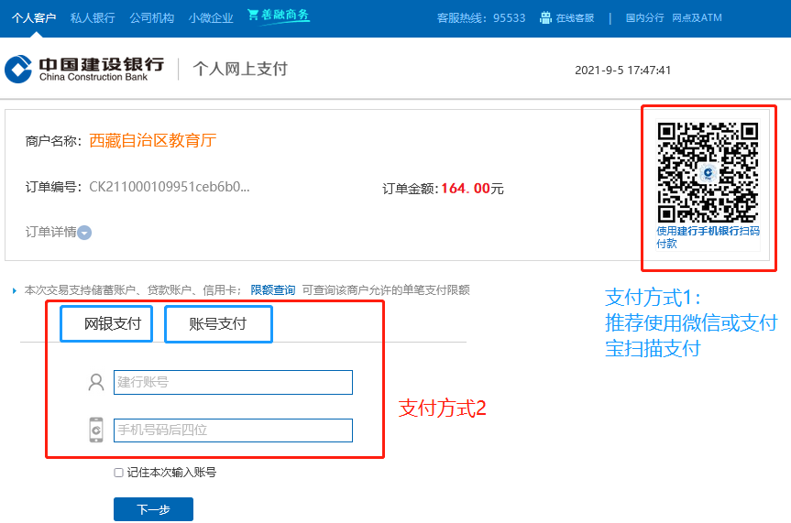Click the mobile phone icon beside the phone field
Viewport: 791px width, 523px height.
[96, 430]
